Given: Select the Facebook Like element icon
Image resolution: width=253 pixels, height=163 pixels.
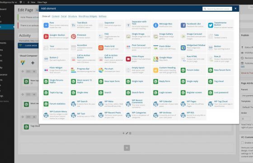Looking at the screenshot, I should click(183, 25).
